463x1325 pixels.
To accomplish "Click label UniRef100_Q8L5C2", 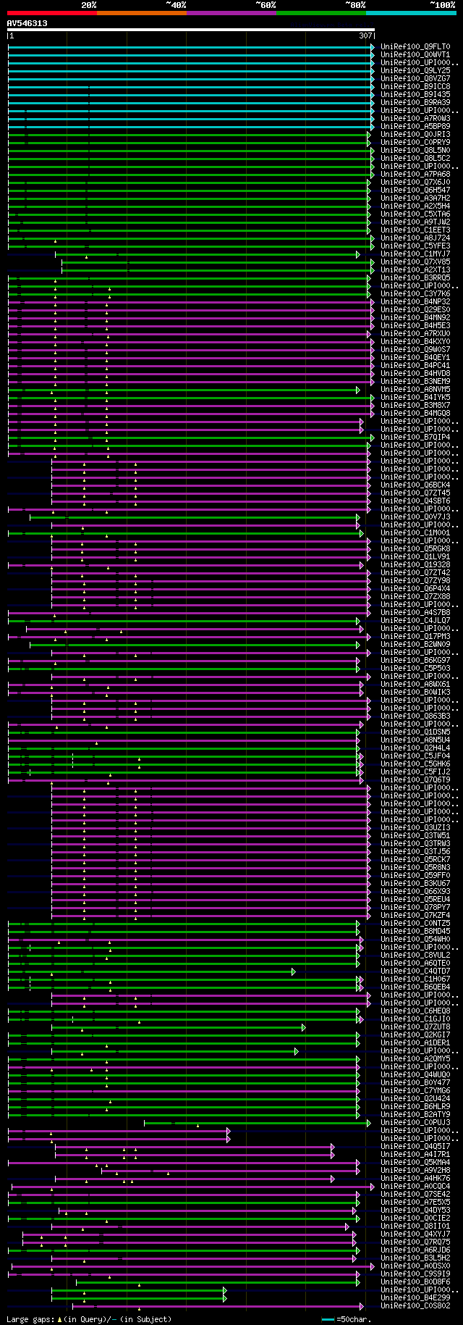I will pyautogui.click(x=415, y=159).
